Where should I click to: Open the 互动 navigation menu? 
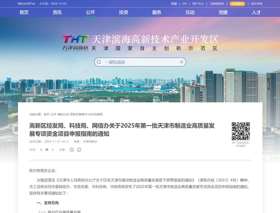click(190, 12)
